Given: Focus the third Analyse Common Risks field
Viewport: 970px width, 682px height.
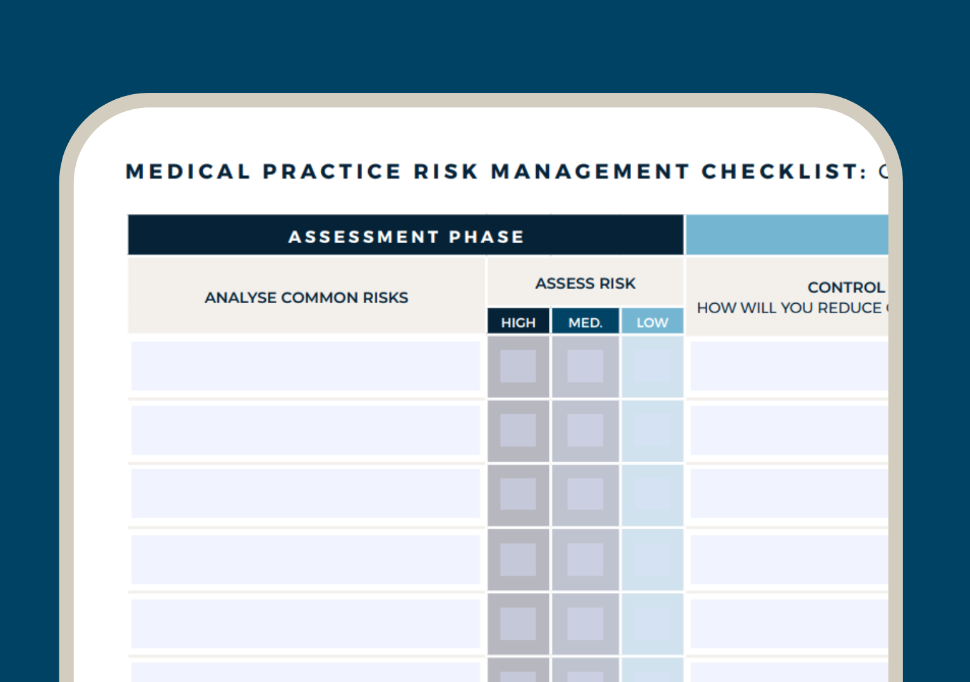Looking at the screenshot, I should (x=306, y=494).
